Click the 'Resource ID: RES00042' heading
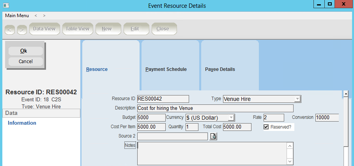Image resolution: width=354 pixels, height=166 pixels. (x=41, y=92)
